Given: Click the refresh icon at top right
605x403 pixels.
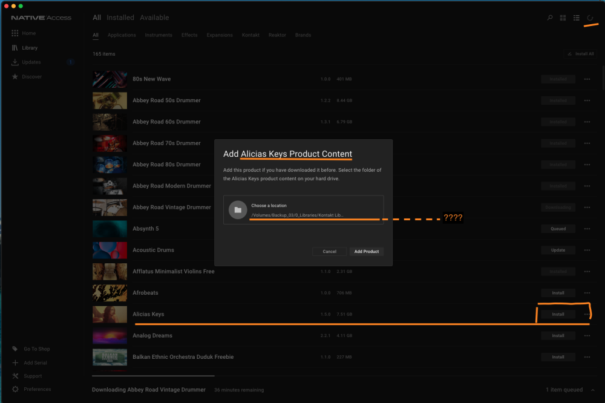Looking at the screenshot, I should [590, 18].
